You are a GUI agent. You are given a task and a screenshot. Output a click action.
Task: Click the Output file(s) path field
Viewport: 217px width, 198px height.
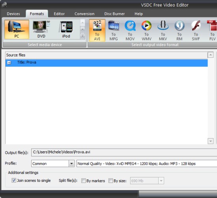click(124, 153)
